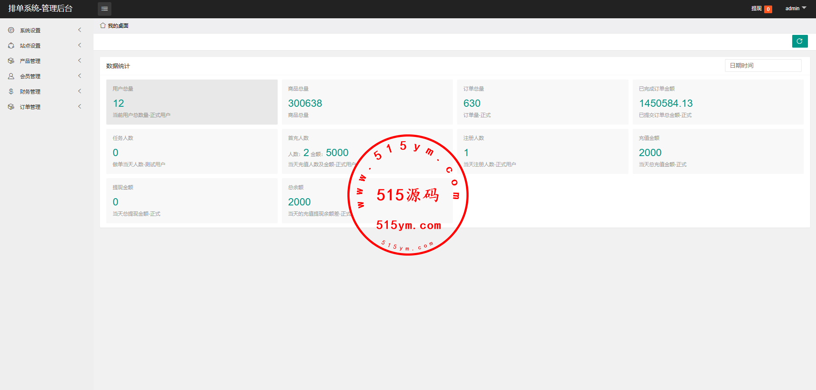Expand the 系统设置 chevron arrow
816x390 pixels.
pyautogui.click(x=80, y=30)
